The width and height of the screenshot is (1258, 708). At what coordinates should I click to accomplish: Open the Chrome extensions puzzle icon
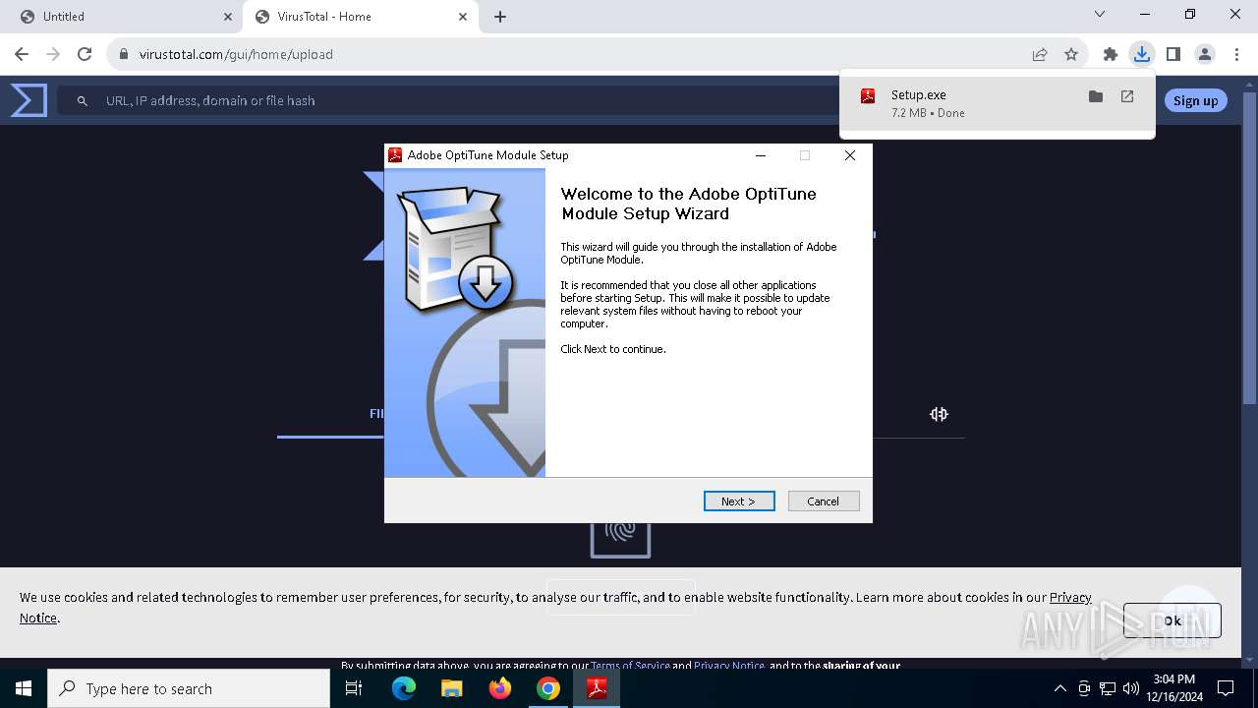coord(1111,54)
